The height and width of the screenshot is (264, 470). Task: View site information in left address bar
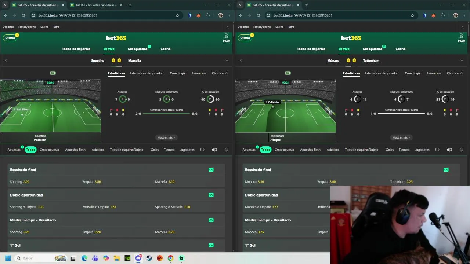(34, 15)
